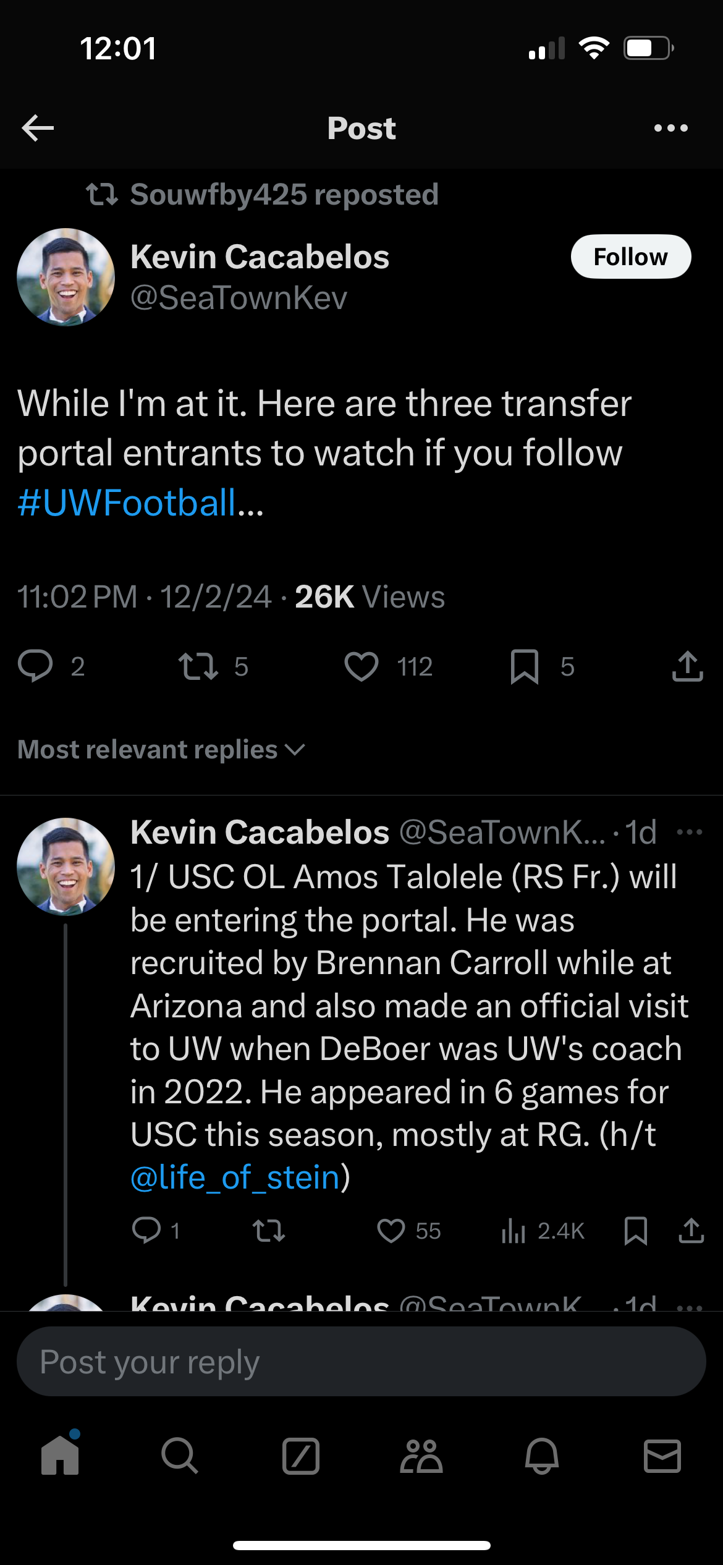The width and height of the screenshot is (723, 1565).
Task: Tap the back arrow icon
Action: (x=38, y=128)
